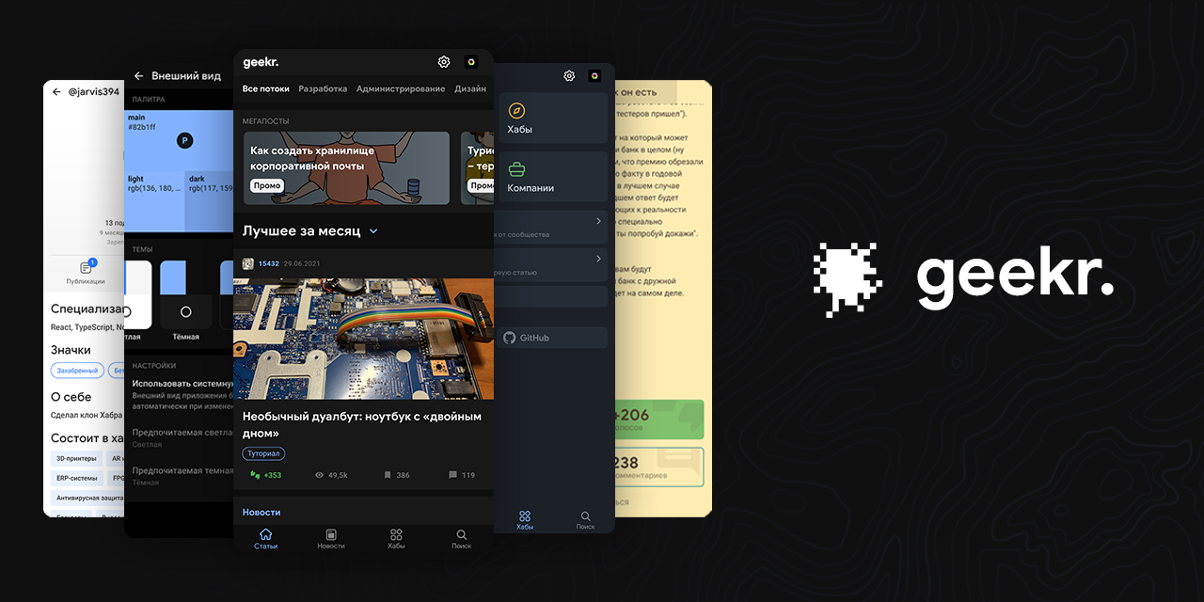Click the Захабренный badge chip
The image size is (1204, 602).
coord(77,371)
